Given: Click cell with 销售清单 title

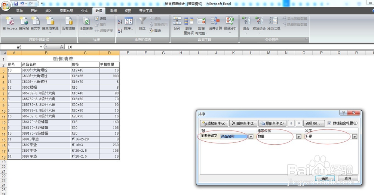Looking at the screenshot, I should coord(63,59).
